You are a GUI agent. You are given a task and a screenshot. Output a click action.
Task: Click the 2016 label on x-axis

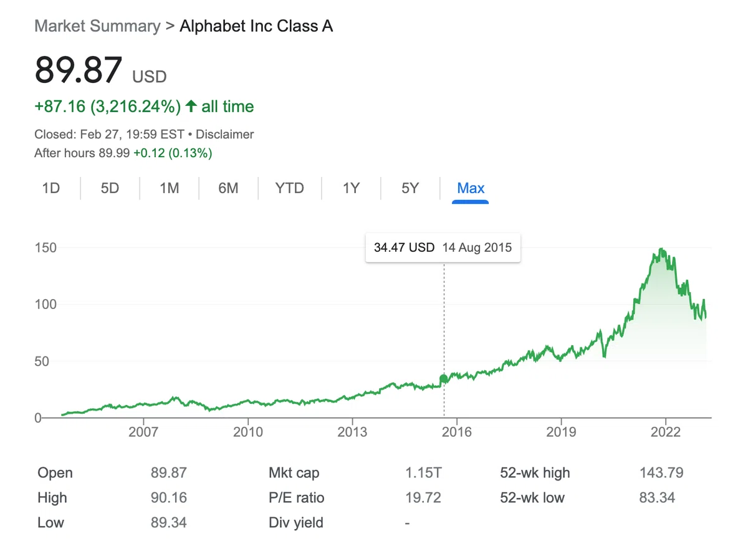click(x=456, y=432)
